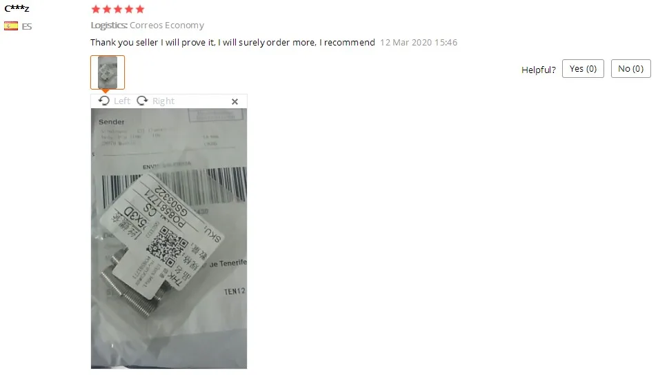Click the rotate left arrow icon
The width and height of the screenshot is (658, 375).
coord(103,101)
